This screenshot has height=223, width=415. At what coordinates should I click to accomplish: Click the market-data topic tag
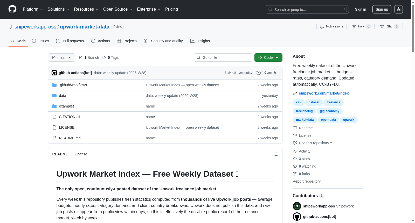pos(305,120)
